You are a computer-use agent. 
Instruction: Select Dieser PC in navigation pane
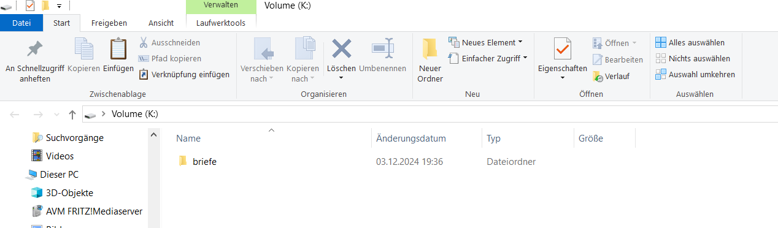52,174
